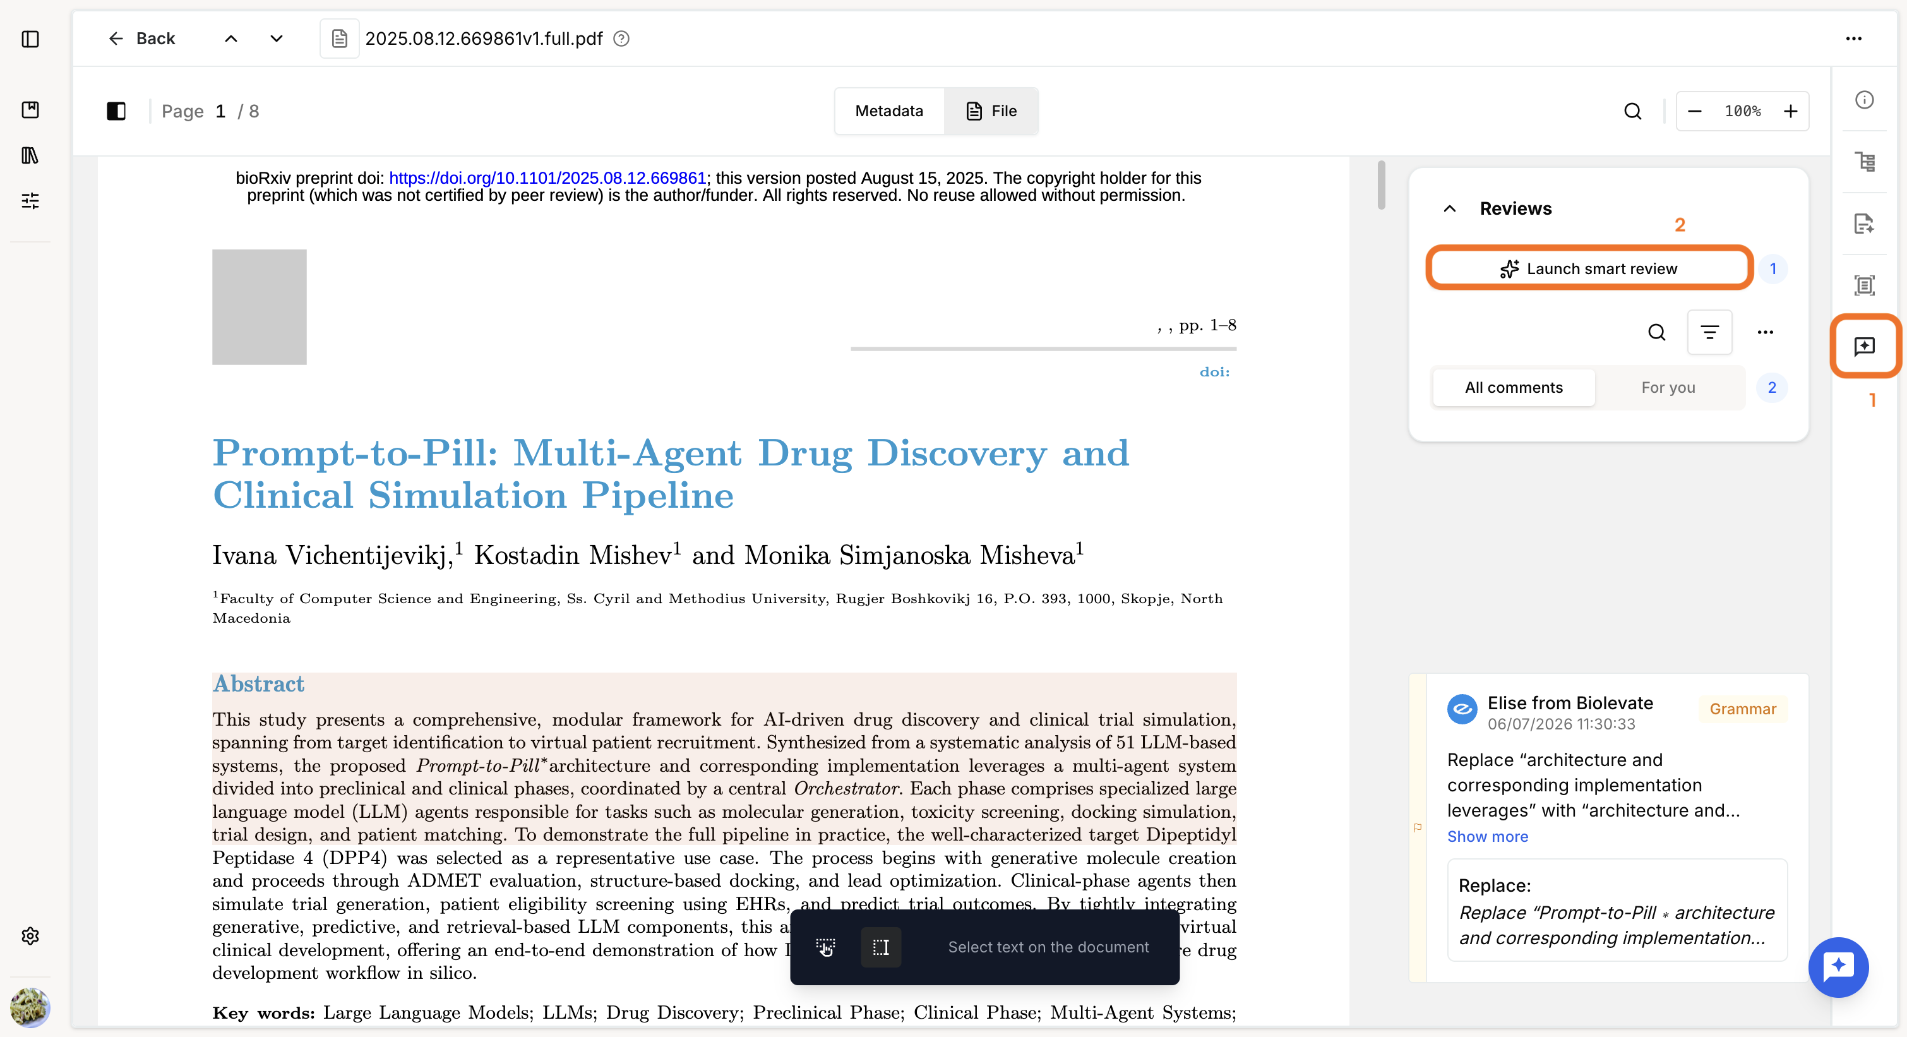Click the comment flag marker icon
Image resolution: width=1907 pixels, height=1037 pixels.
(x=1417, y=827)
